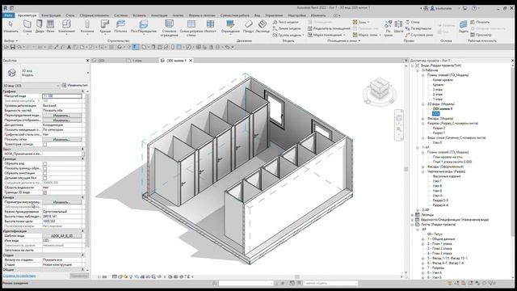Toggle the highlighted Thin Lines icon
Image resolution: width=517 pixels, height=291 pixels.
[136, 47]
